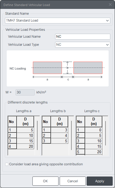Click the Cancel button

[73, 181]
